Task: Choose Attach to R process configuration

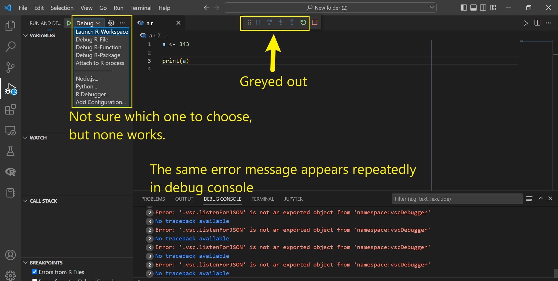Action: tap(102, 63)
